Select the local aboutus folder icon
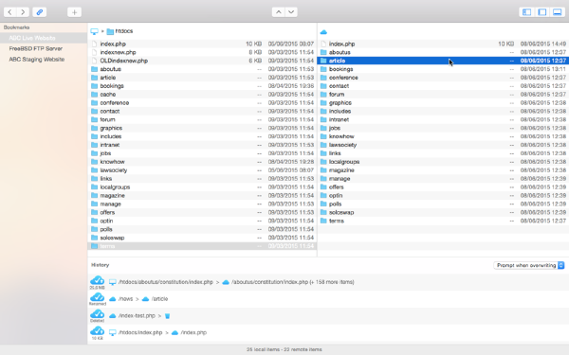This screenshot has height=355, width=569. pos(94,69)
